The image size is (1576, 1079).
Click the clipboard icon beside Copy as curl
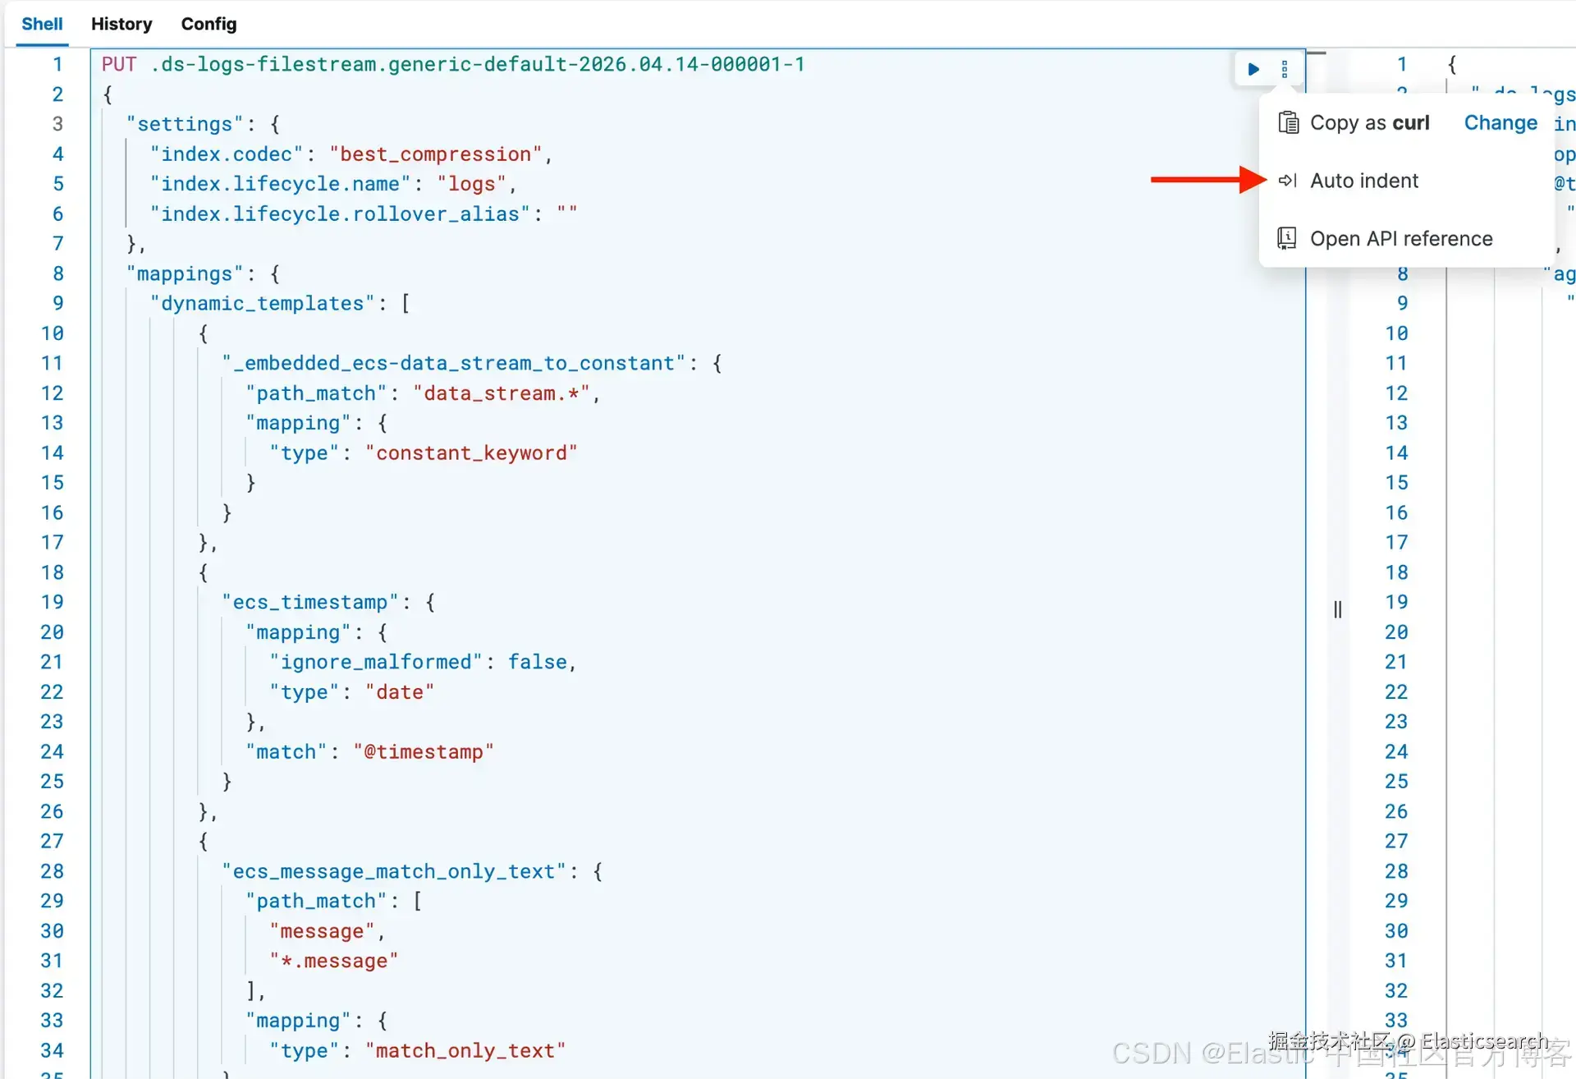(x=1288, y=123)
